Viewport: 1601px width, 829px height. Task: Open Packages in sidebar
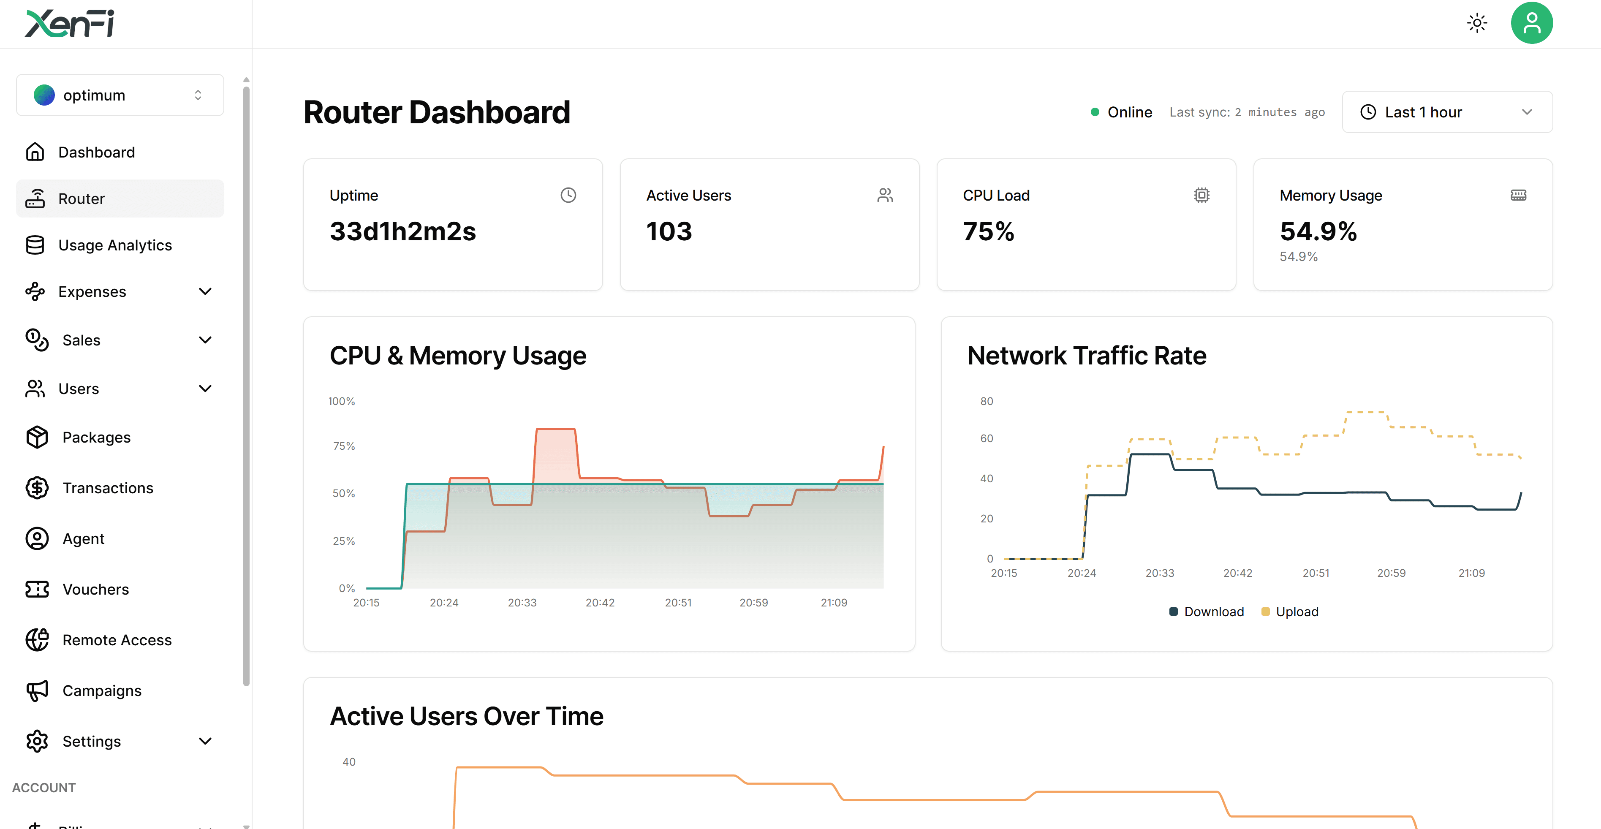click(x=120, y=438)
